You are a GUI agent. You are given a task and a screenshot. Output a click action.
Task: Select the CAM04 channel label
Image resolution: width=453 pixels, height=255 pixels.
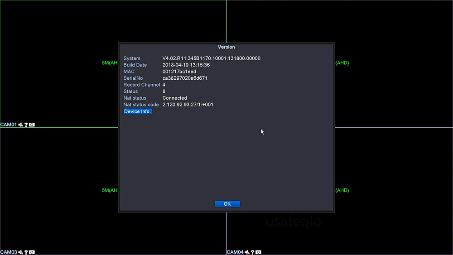(x=235, y=252)
